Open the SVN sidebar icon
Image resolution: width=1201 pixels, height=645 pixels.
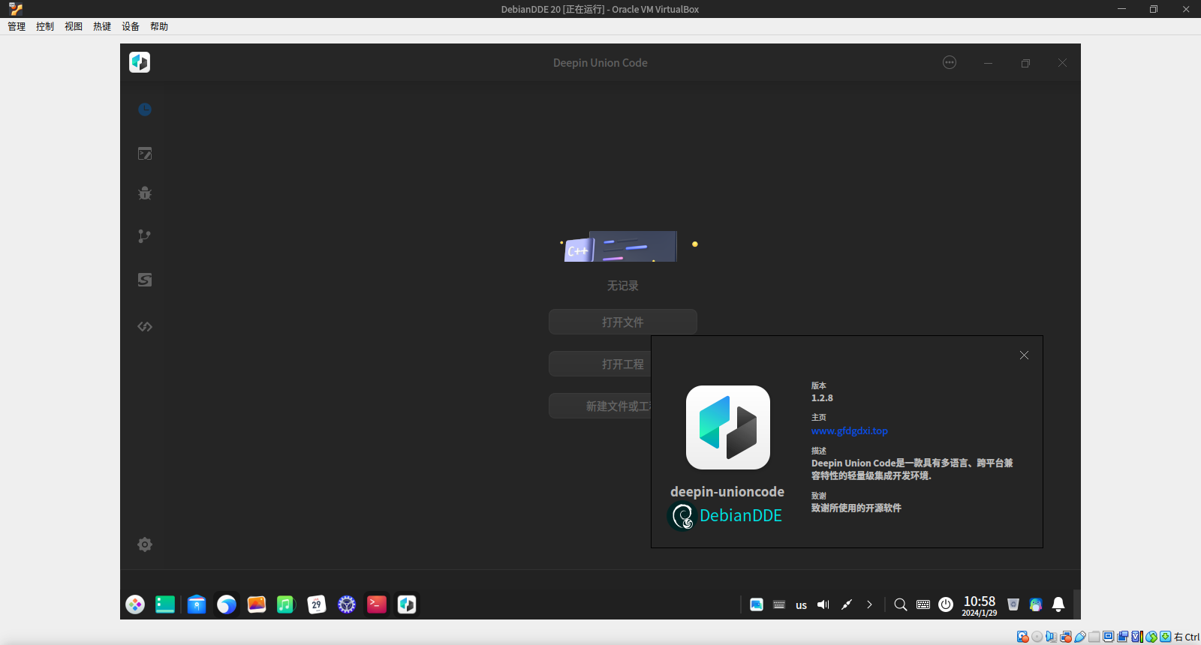tap(145, 280)
